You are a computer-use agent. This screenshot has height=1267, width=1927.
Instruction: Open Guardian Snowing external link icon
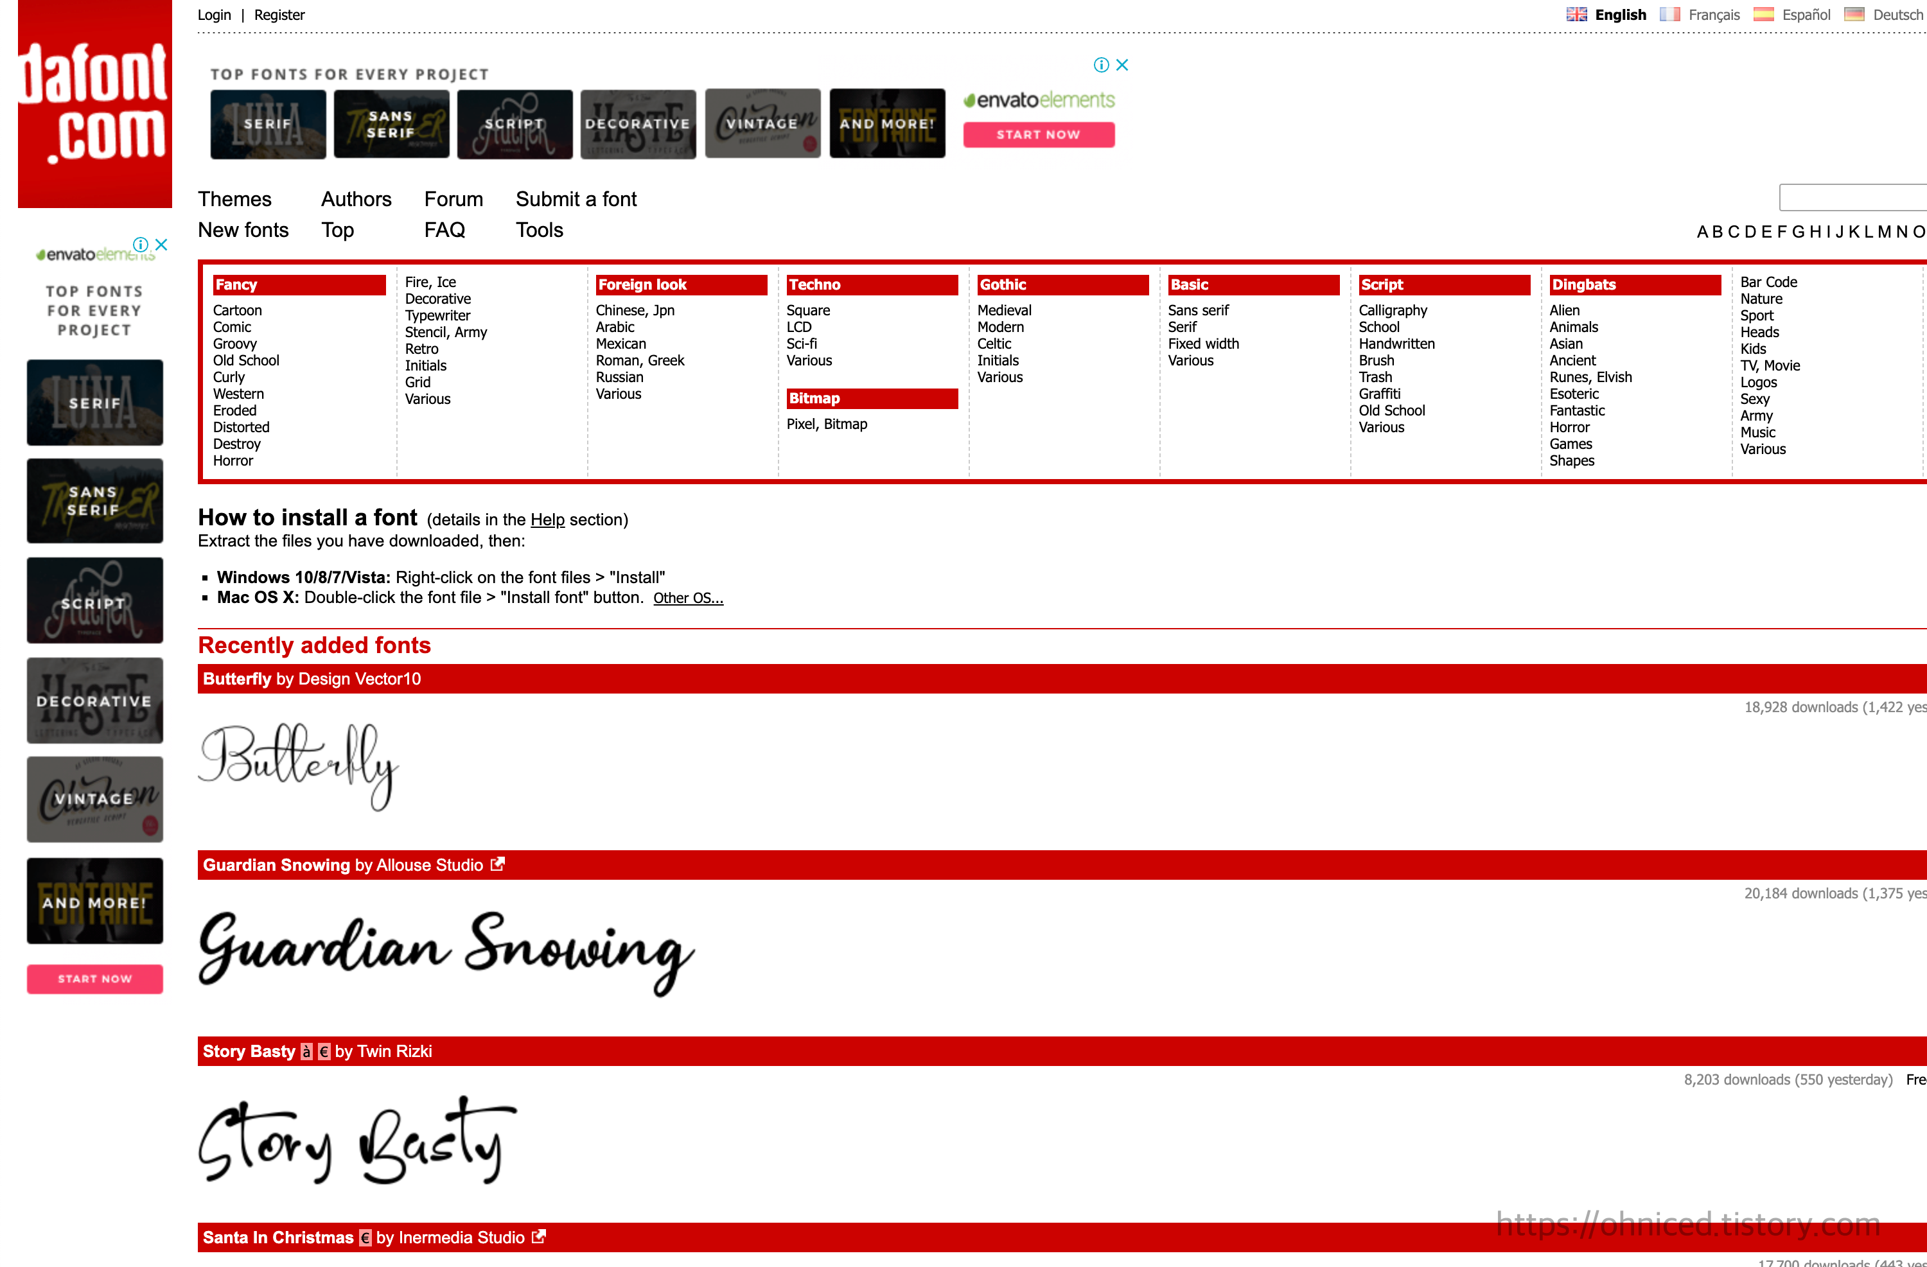pyautogui.click(x=498, y=864)
